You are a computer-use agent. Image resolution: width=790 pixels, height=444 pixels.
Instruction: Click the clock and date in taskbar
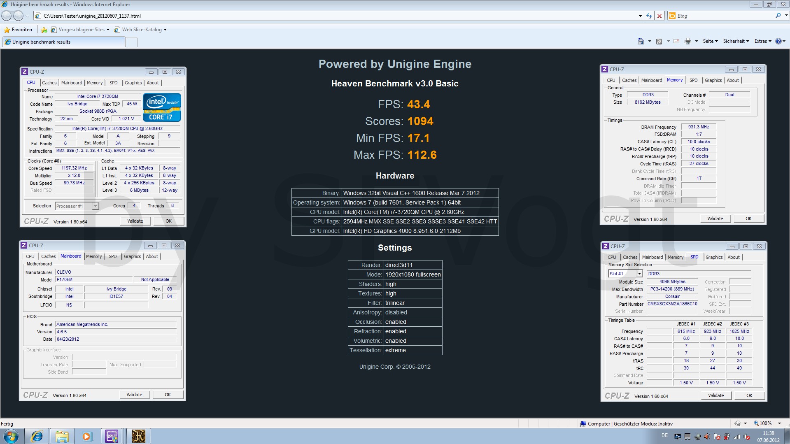[768, 437]
